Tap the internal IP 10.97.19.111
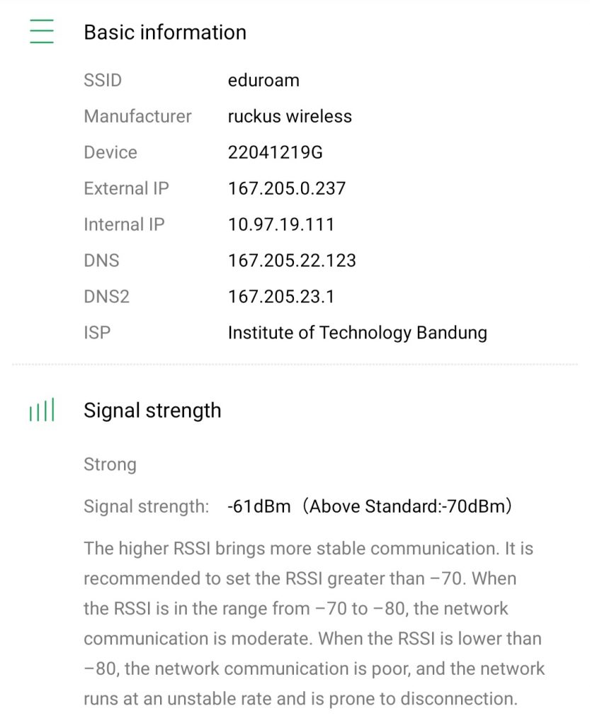The height and width of the screenshot is (725, 590). click(281, 224)
